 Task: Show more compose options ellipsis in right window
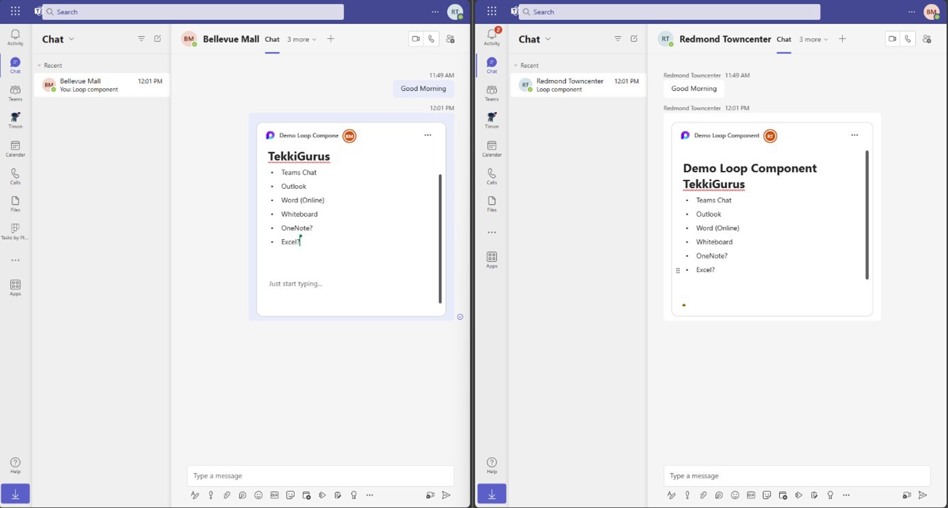click(846, 495)
